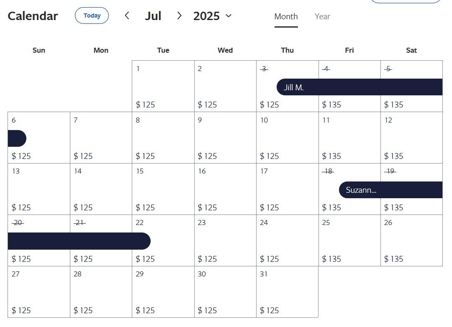This screenshot has width=452, height=327.
Task: Select July 24 day cell
Action: click(x=288, y=240)
